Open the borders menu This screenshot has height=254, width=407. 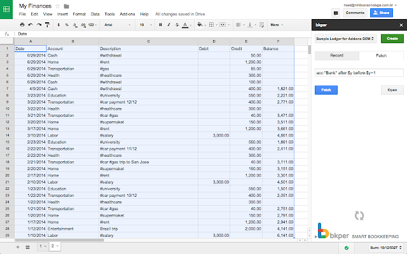pyautogui.click(x=213, y=25)
